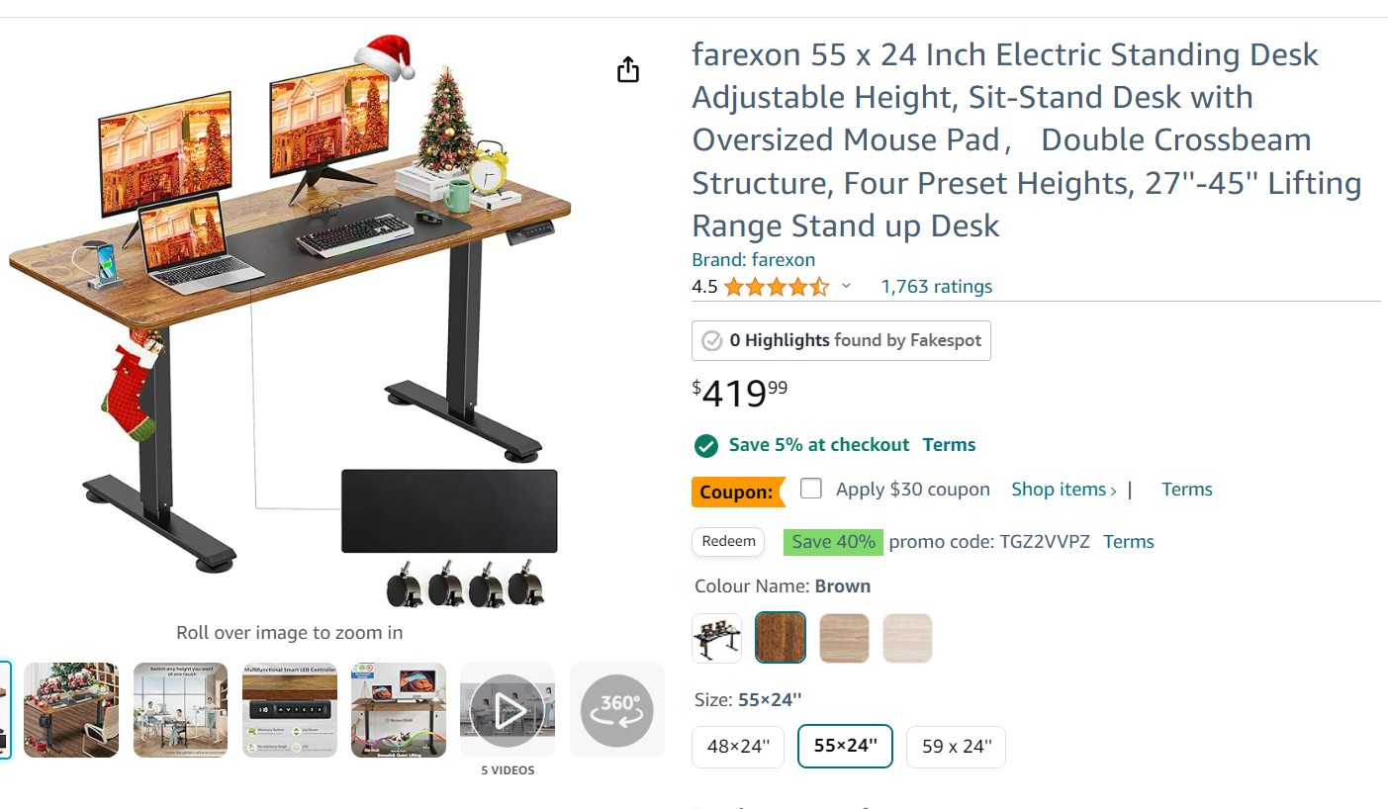1388x809 pixels.
Task: Click the green Save 40% badge
Action: click(833, 542)
